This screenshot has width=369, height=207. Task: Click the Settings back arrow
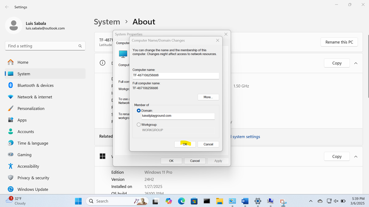pyautogui.click(x=7, y=7)
